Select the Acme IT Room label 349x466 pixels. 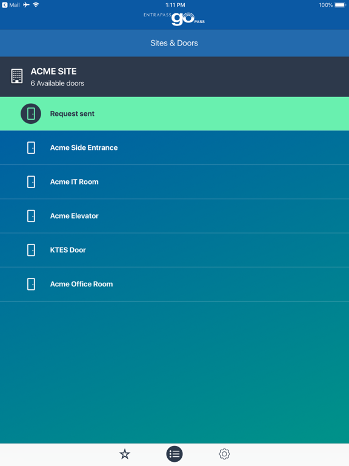click(x=74, y=182)
